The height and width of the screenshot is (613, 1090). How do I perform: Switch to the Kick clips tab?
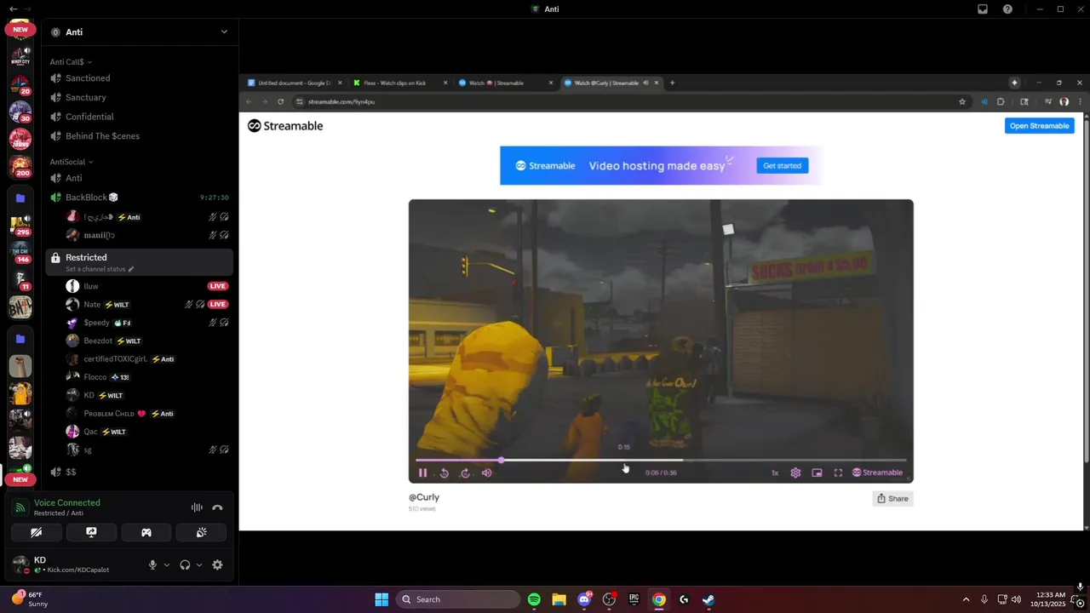(x=400, y=83)
